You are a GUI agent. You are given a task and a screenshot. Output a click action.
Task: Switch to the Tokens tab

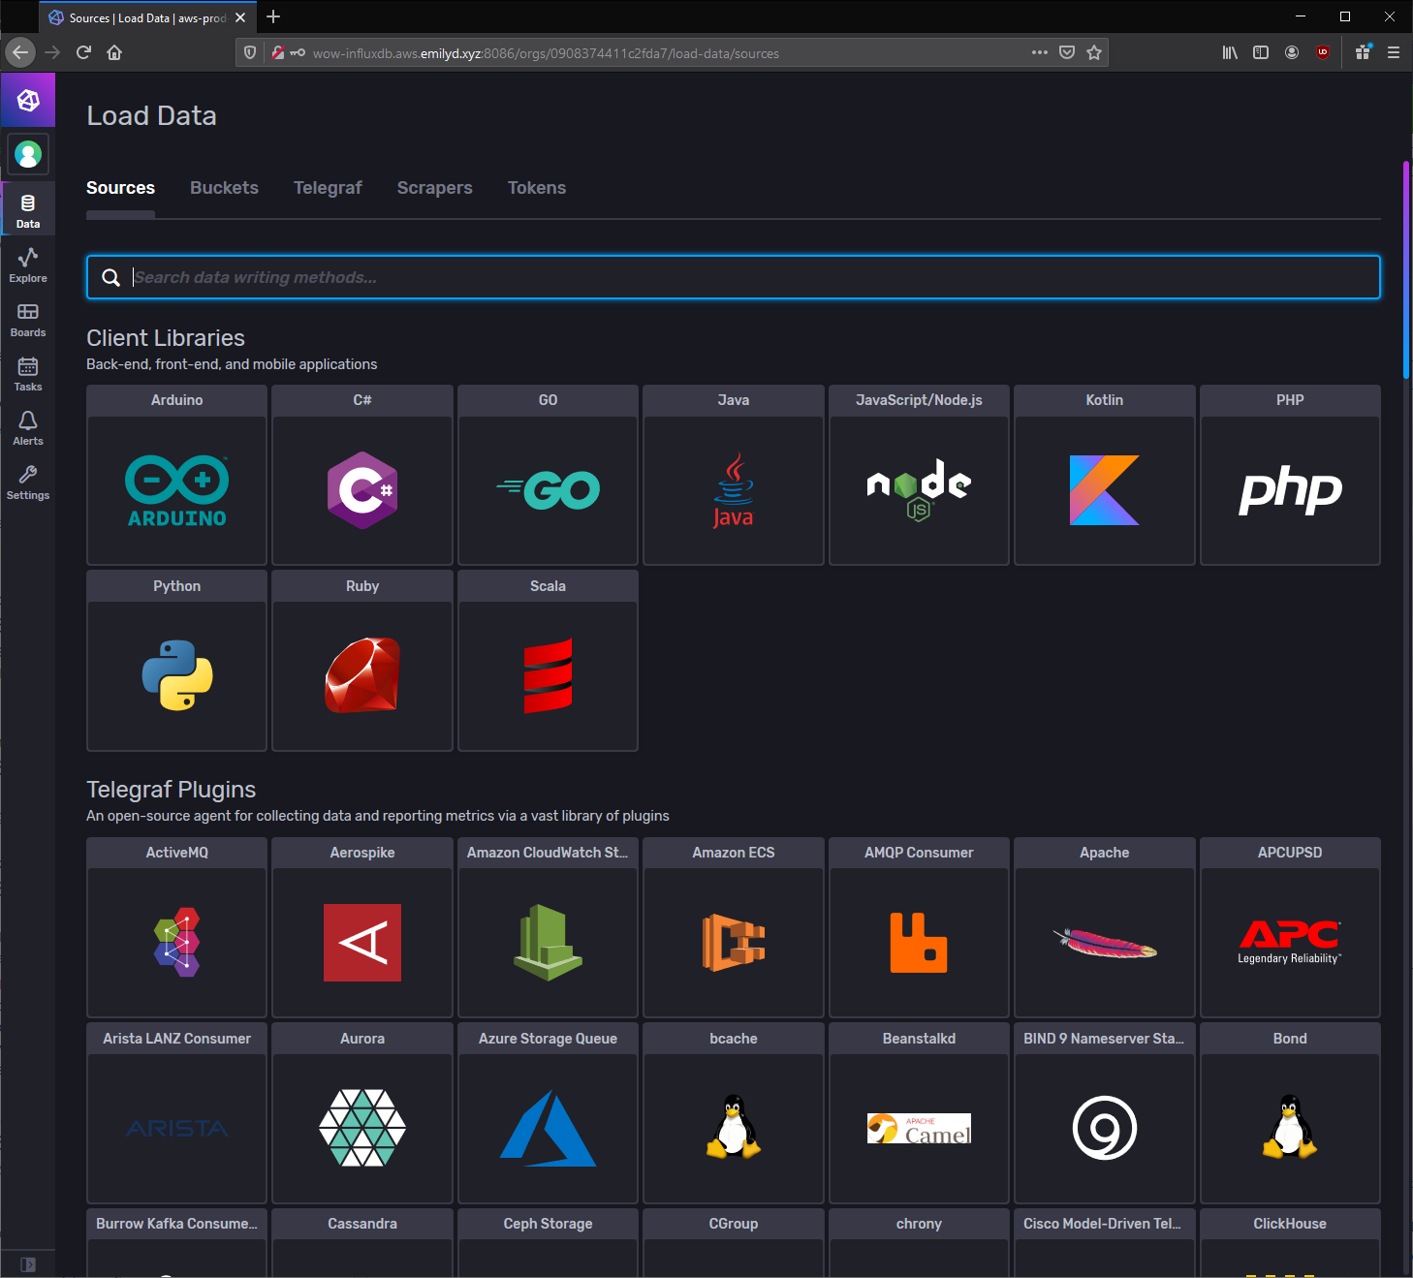pos(536,188)
